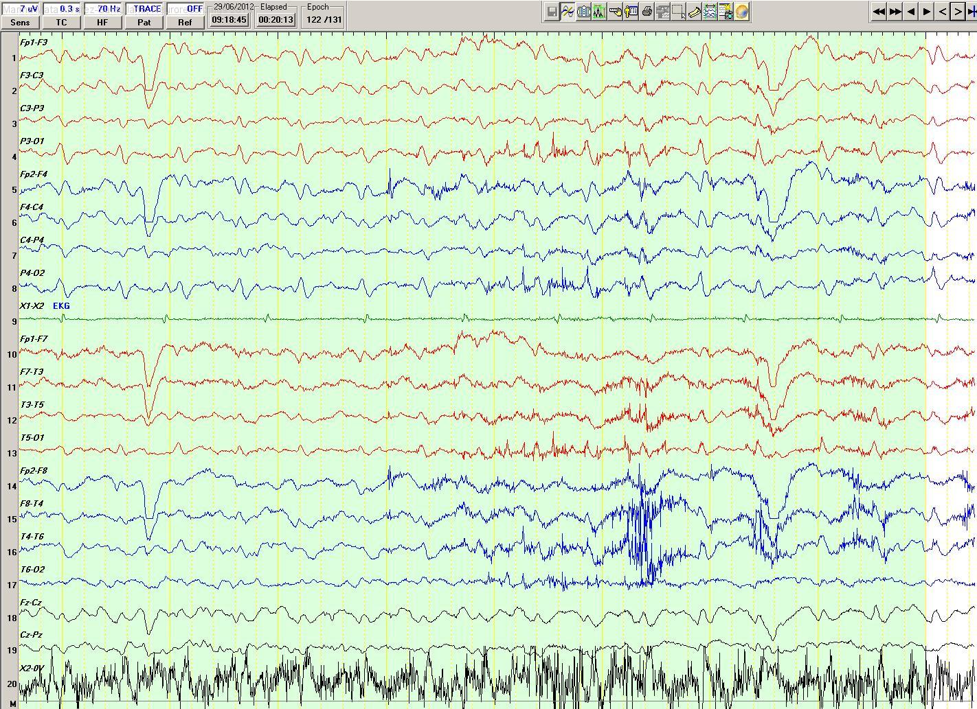
Task: Click the camera snapshot icon
Action: point(726,12)
